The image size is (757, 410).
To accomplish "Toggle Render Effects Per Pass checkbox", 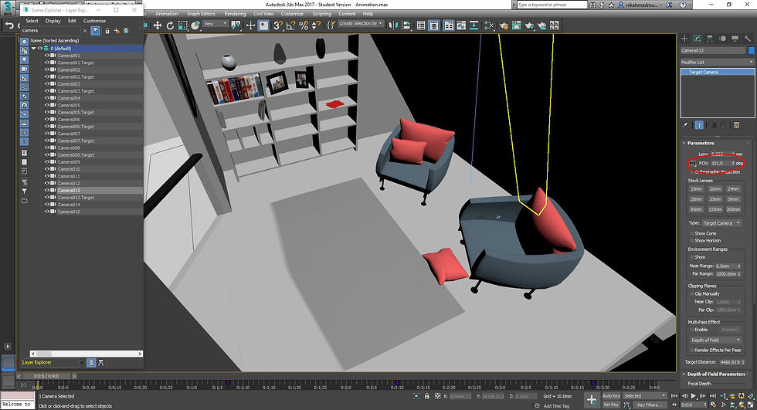I will coord(692,351).
